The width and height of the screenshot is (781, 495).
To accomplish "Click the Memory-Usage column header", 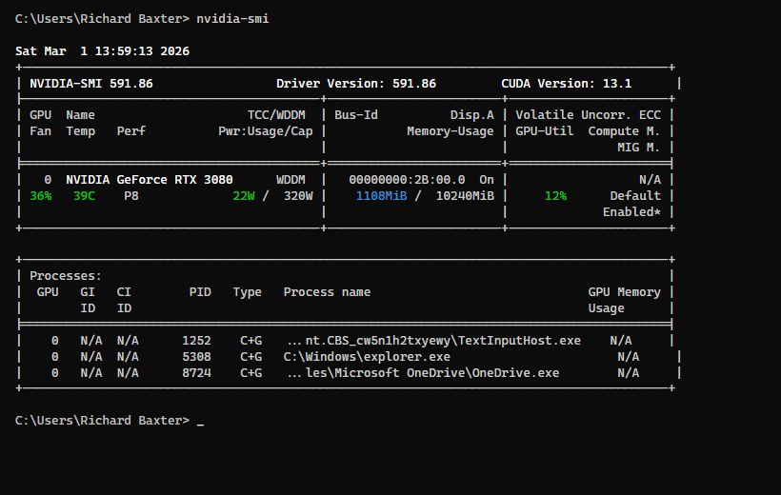I will pyautogui.click(x=451, y=131).
